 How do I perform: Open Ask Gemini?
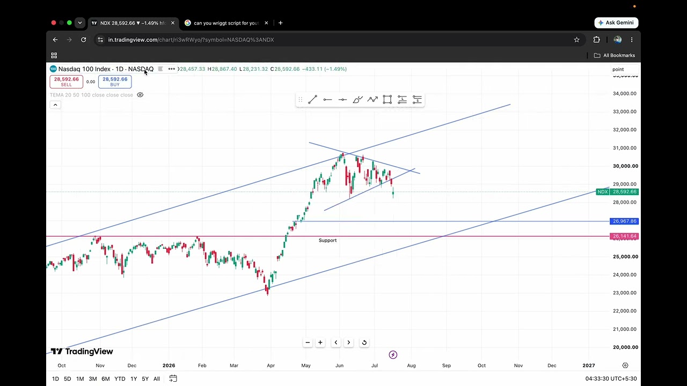[616, 23]
